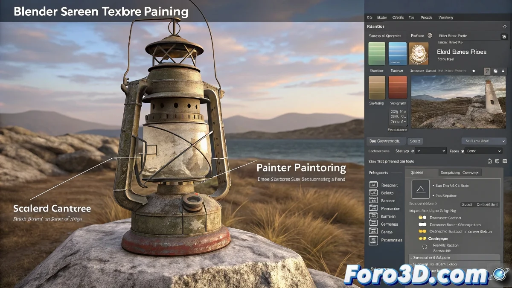The image size is (512, 288).
Task: Toggle the white Cnnstorsr Borrer switch
Action: 422,224
